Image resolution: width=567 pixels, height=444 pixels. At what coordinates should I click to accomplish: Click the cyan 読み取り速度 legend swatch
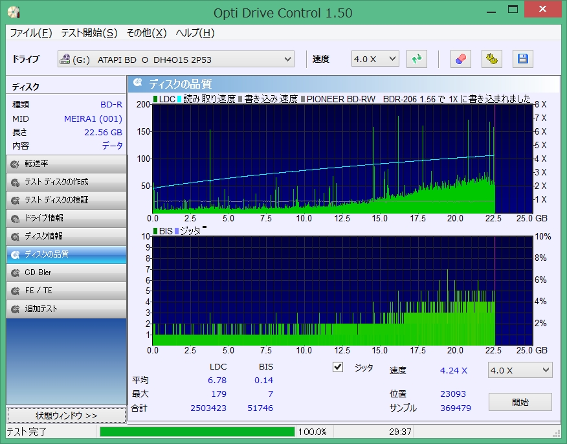[x=179, y=99]
